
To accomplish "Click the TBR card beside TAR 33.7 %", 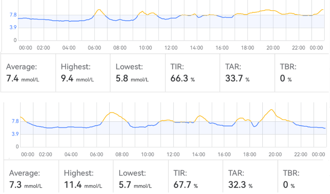I will pos(302,72).
